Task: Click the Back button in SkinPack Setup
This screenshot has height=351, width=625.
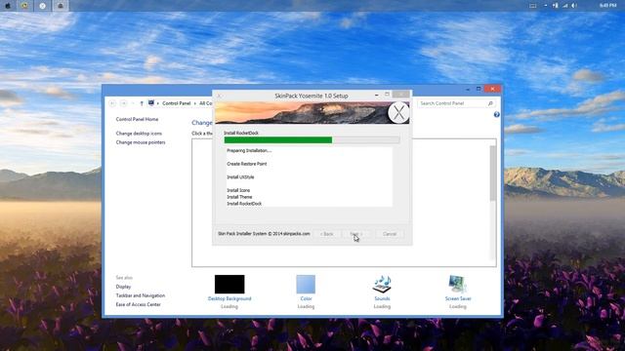Action: [x=326, y=234]
